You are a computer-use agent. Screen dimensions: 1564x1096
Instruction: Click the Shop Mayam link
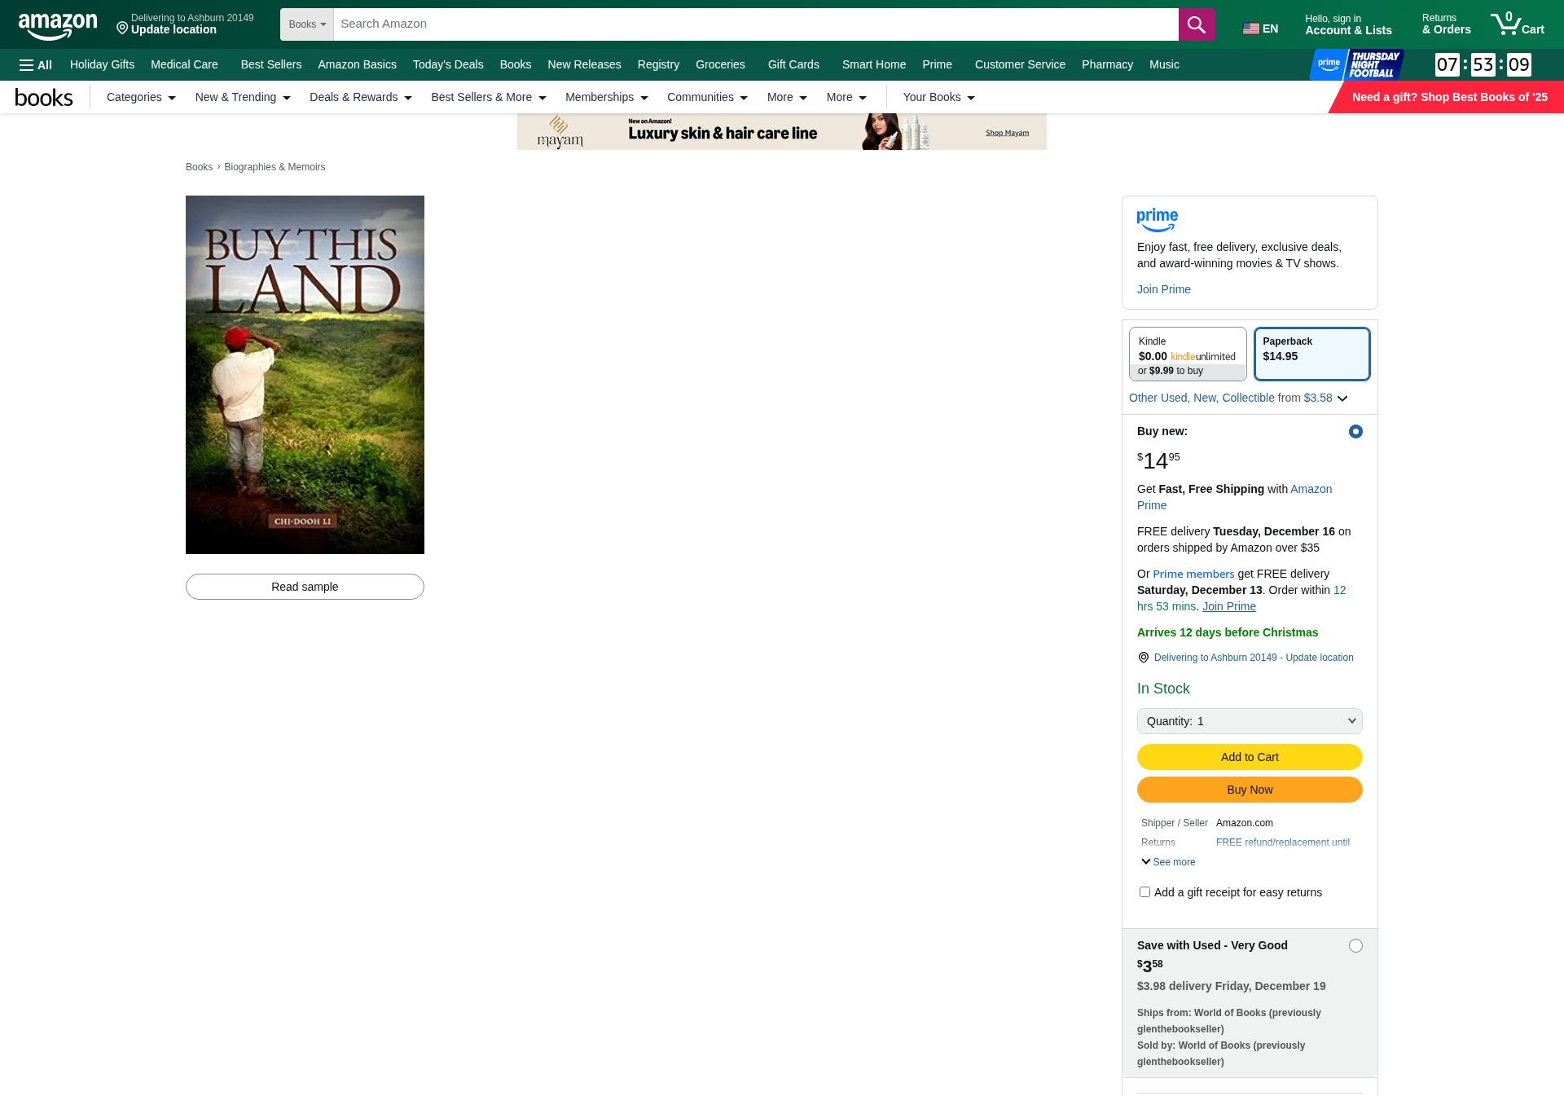point(1007,133)
